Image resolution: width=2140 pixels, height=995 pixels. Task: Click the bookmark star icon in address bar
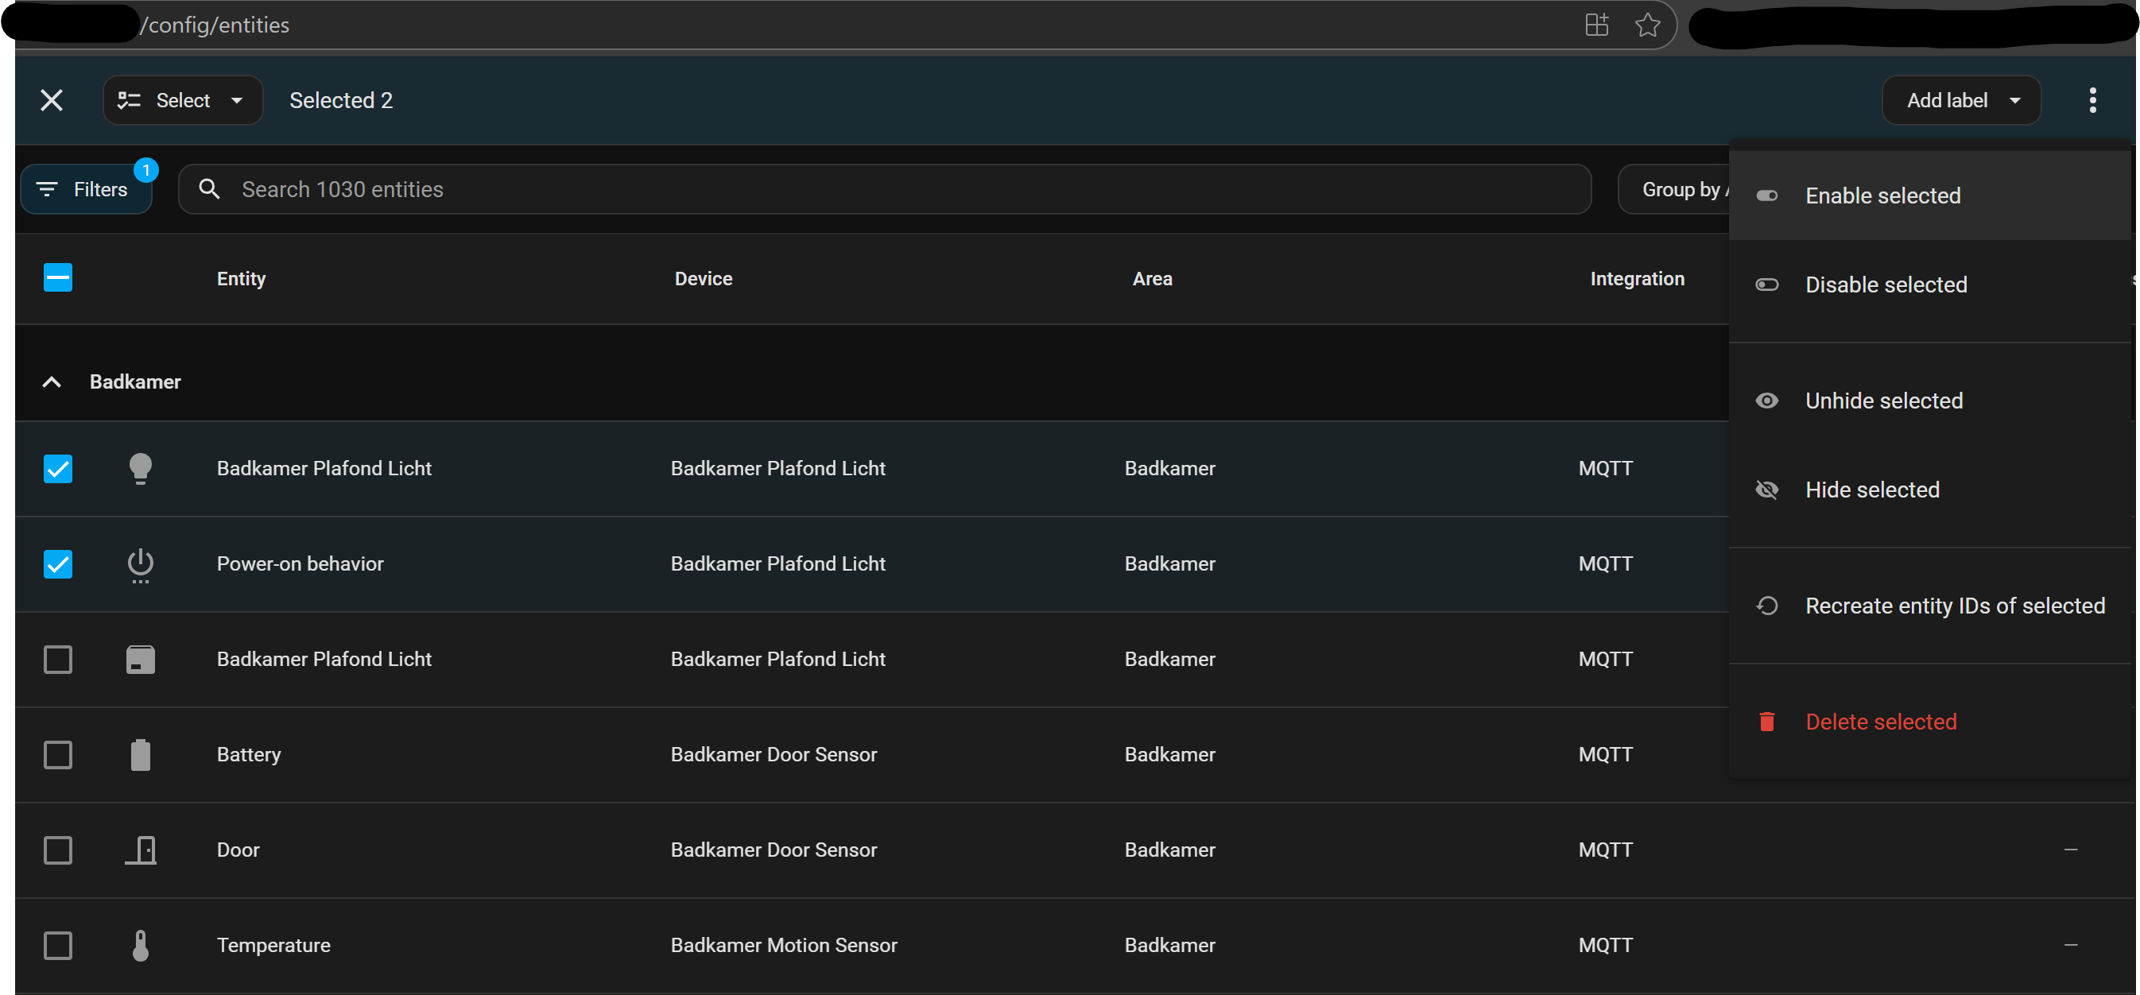point(1647,25)
